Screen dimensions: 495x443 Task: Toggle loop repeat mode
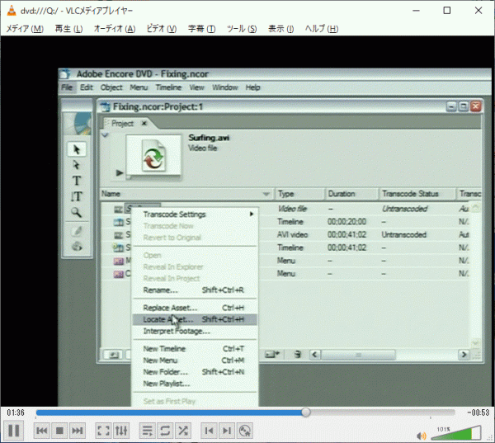[165, 431]
